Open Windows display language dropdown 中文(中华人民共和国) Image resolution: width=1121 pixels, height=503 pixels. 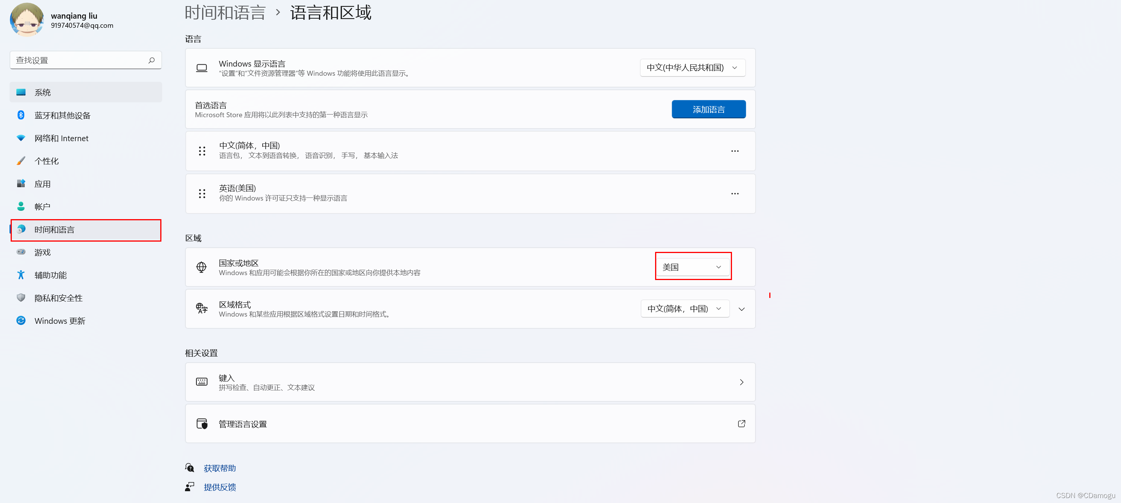692,67
